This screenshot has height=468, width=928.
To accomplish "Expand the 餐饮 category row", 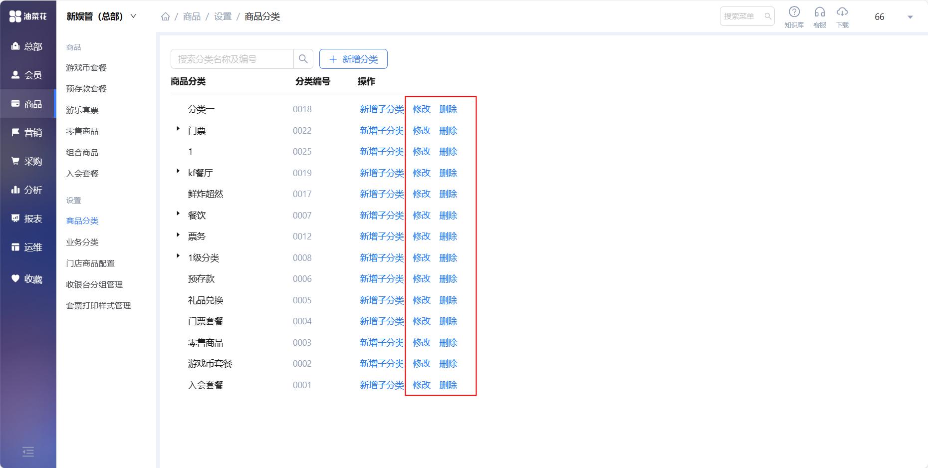I will (178, 214).
